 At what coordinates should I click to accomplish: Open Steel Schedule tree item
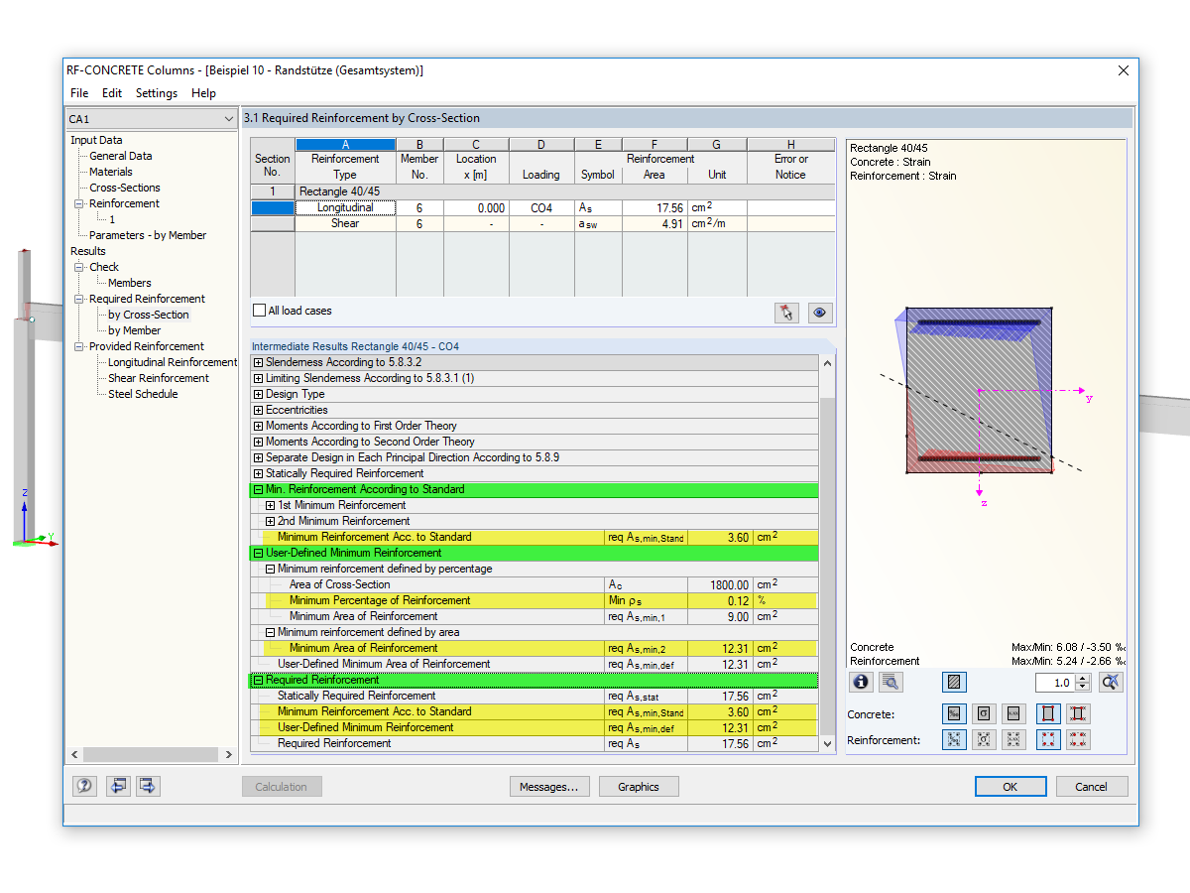tap(143, 394)
